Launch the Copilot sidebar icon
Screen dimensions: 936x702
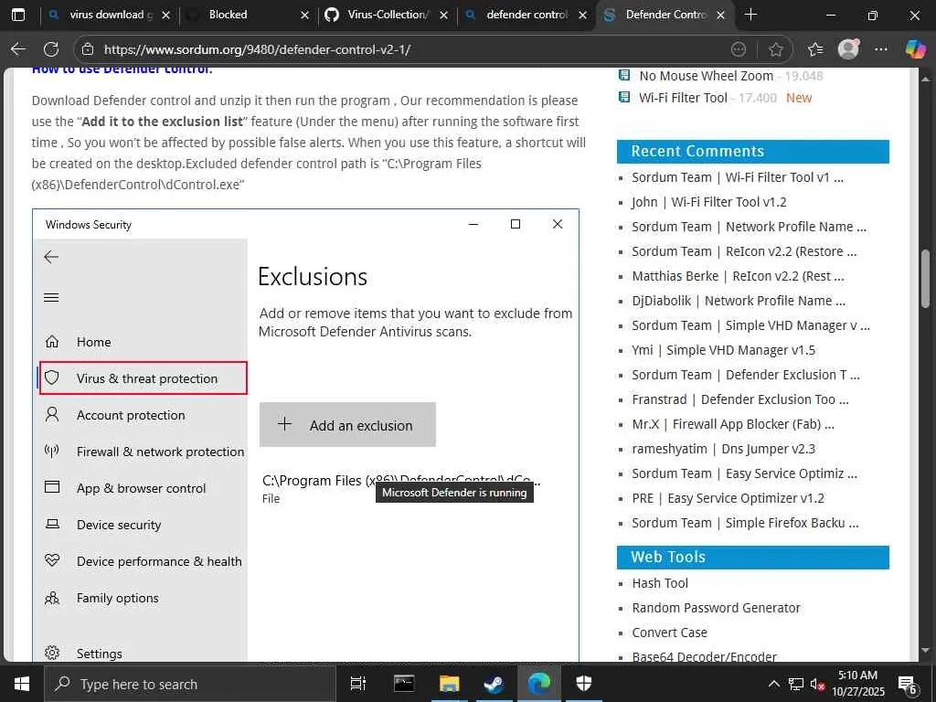[914, 49]
